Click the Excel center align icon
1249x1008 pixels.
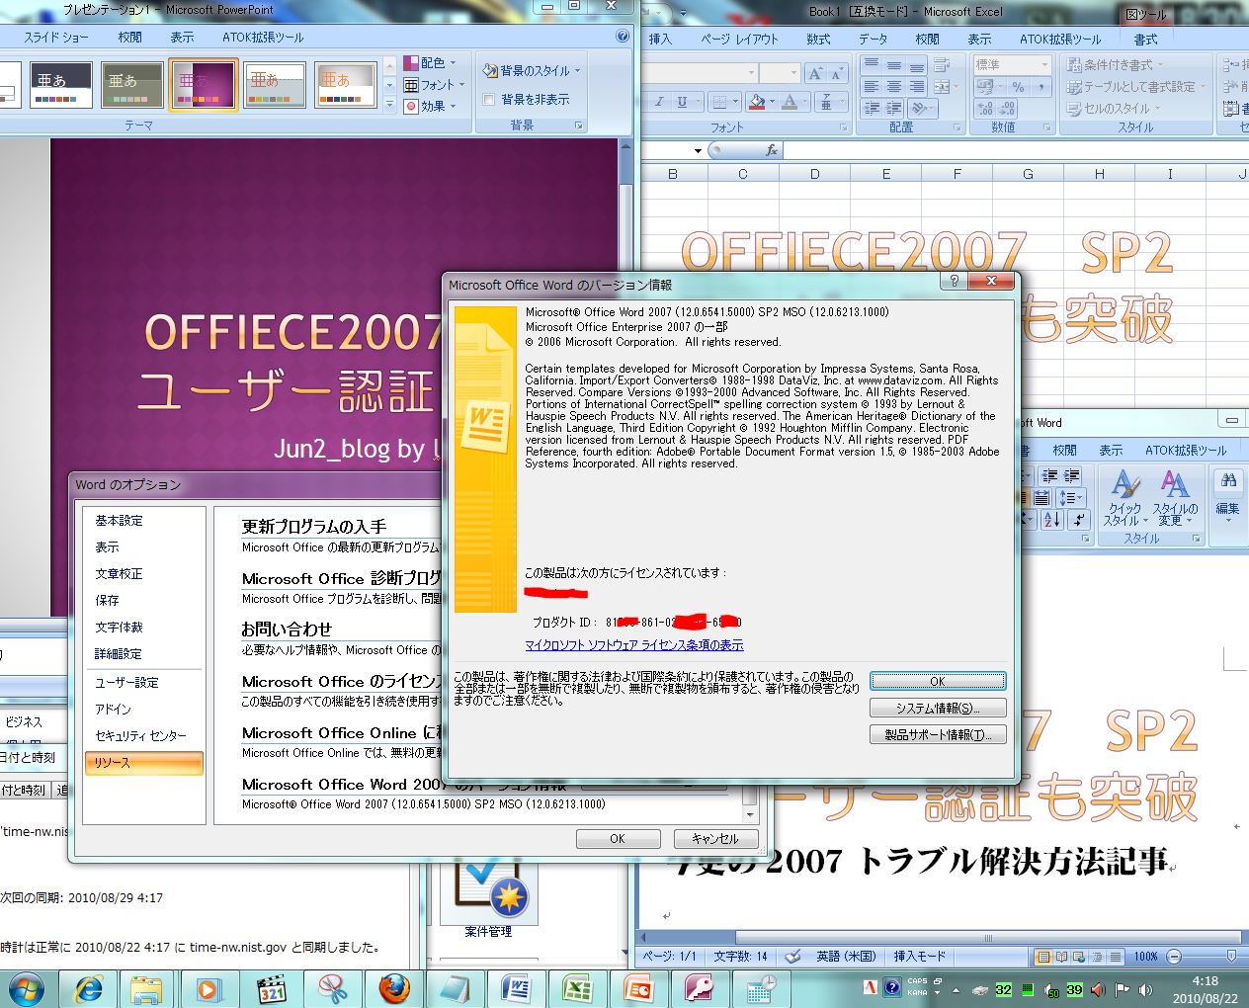click(x=893, y=86)
